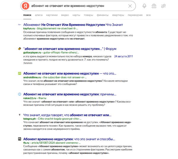Open the guitarplayer Форум result title
Viewport: 178px width, 159px height.
click(x=70, y=49)
